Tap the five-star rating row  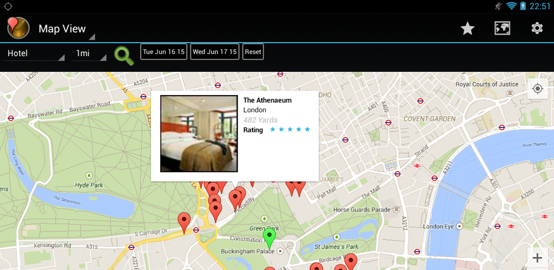point(276,130)
